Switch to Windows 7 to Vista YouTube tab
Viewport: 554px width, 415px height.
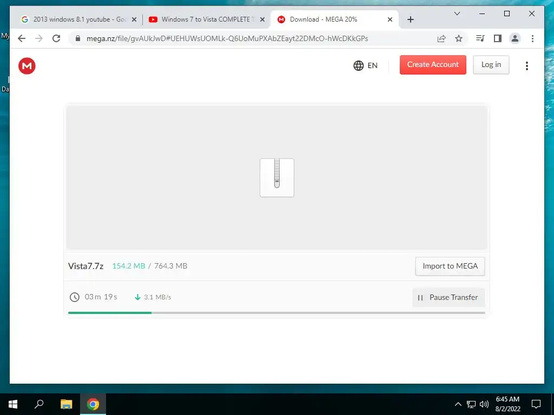click(207, 19)
